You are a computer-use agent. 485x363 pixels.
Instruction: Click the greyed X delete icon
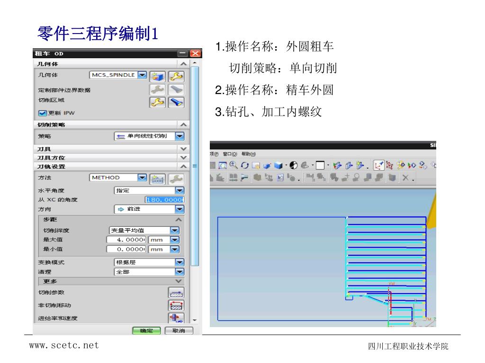click(x=405, y=178)
